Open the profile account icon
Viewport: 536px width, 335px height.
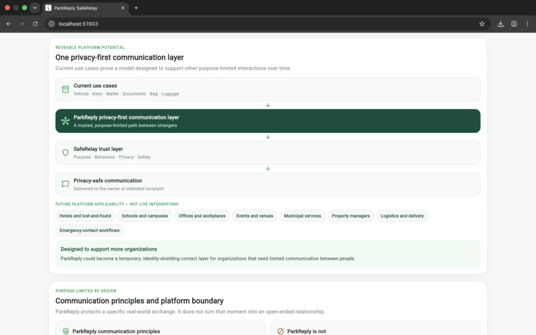tap(514, 24)
